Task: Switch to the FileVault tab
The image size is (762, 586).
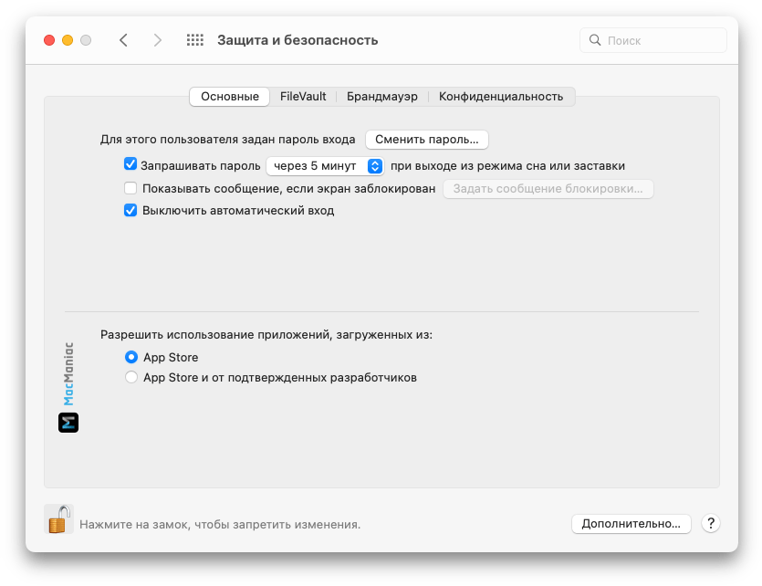Action: (x=303, y=96)
